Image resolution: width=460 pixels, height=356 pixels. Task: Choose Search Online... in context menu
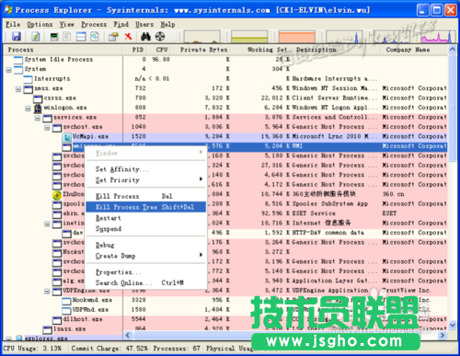pyautogui.click(x=145, y=282)
